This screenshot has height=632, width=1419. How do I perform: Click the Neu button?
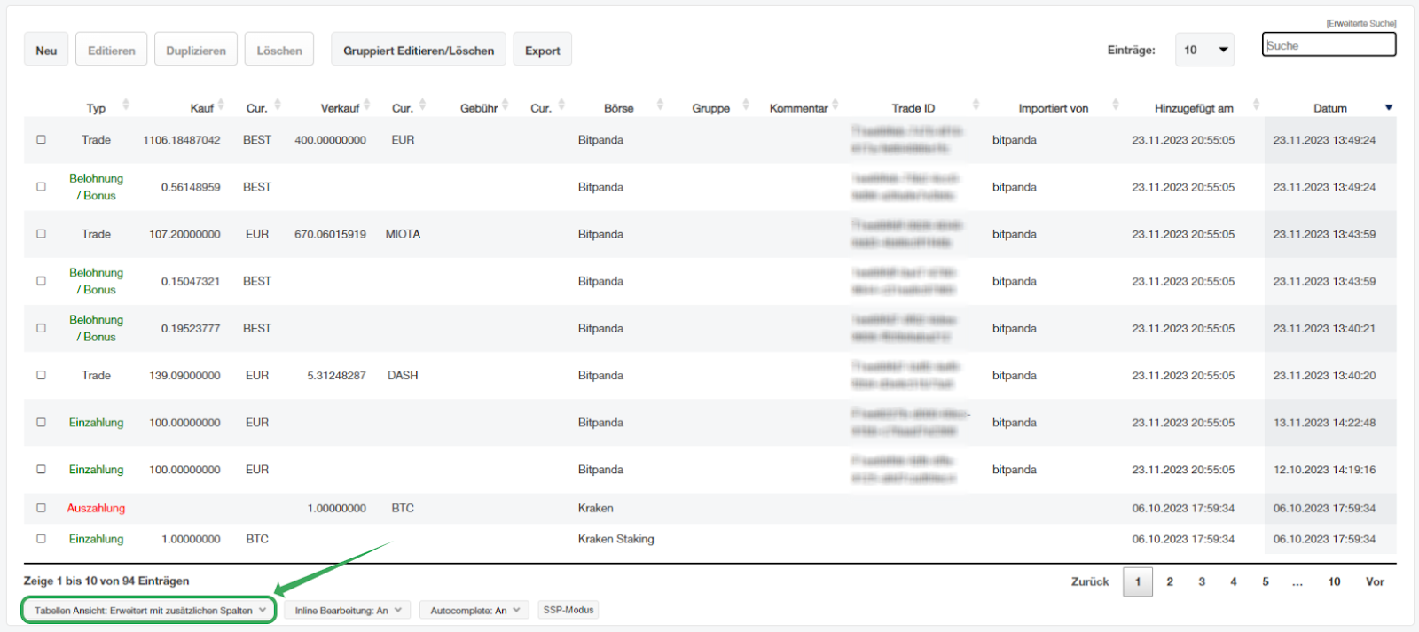coord(46,50)
